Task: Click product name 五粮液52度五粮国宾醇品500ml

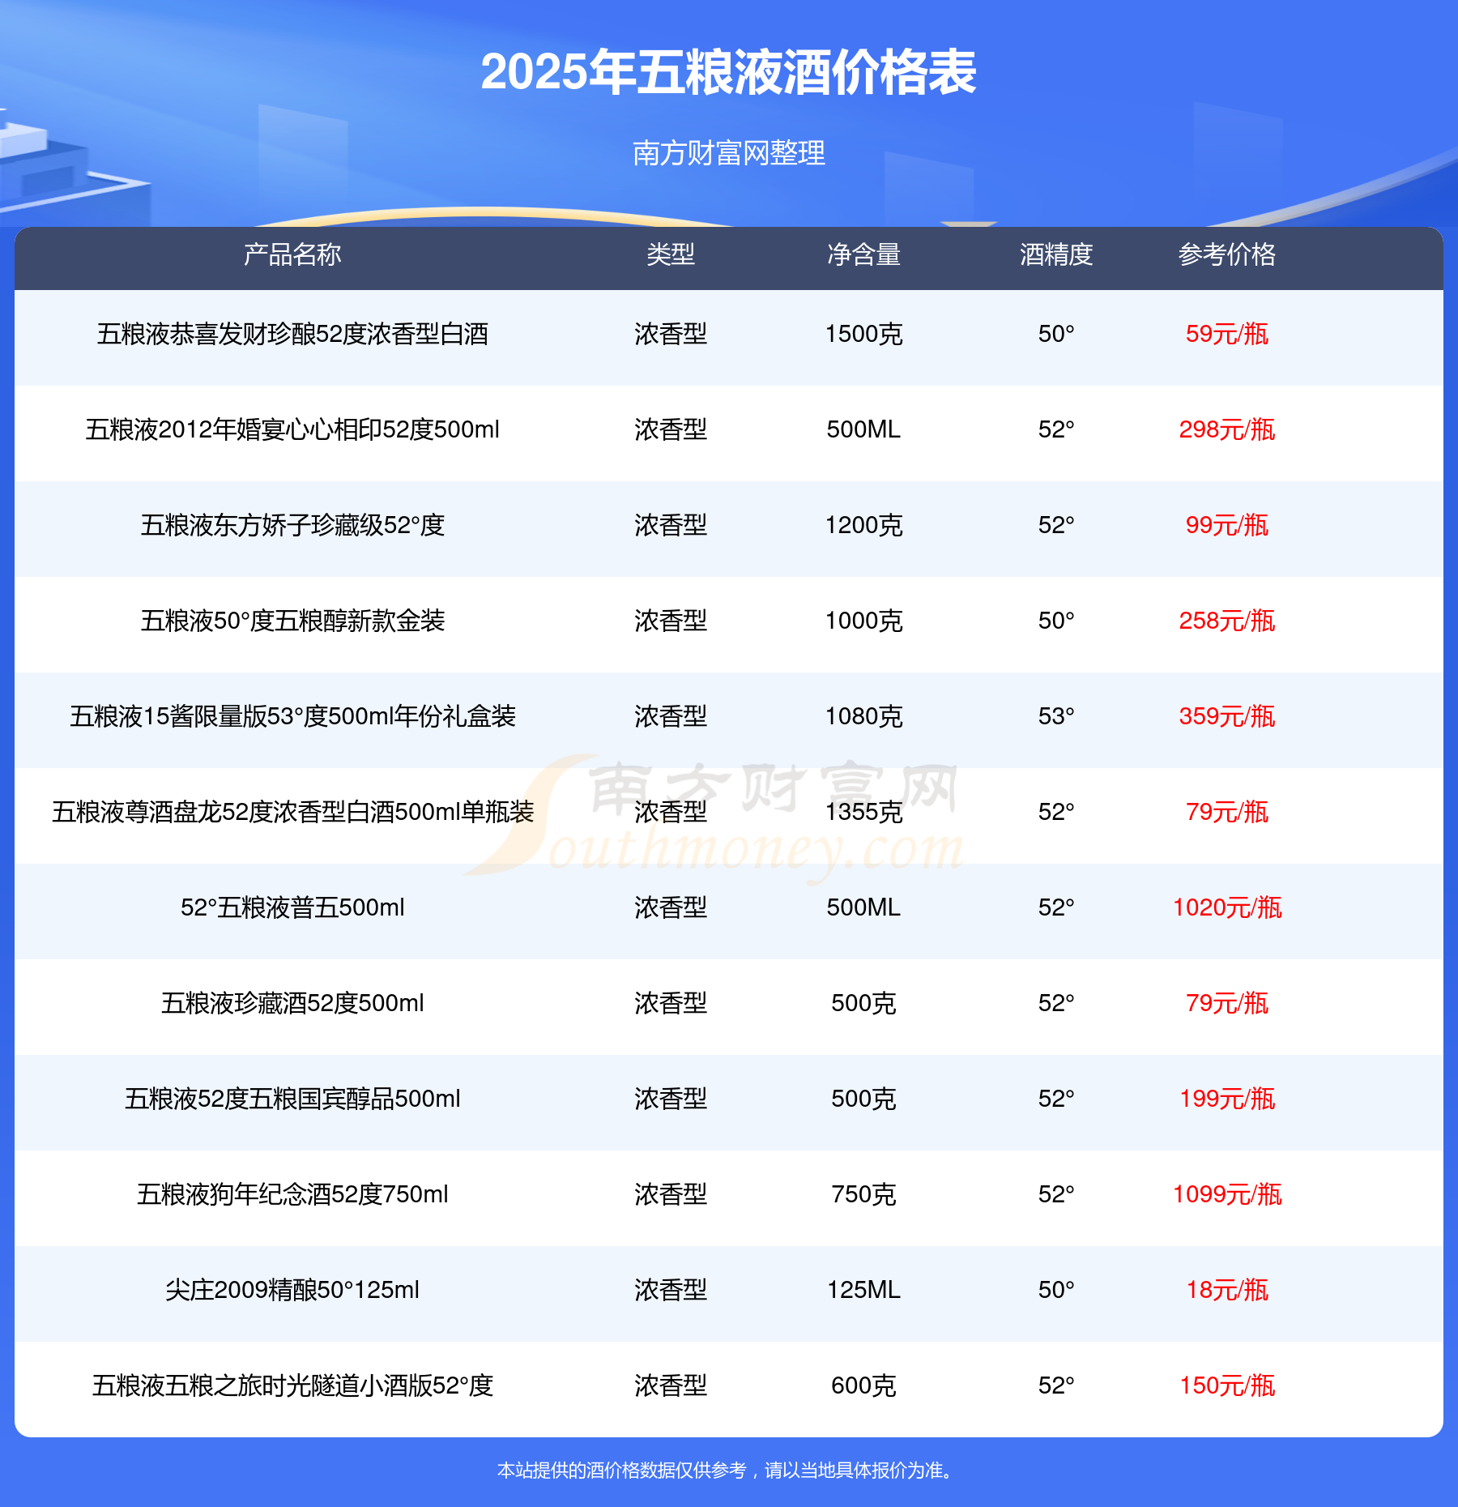Action: pyautogui.click(x=292, y=1099)
